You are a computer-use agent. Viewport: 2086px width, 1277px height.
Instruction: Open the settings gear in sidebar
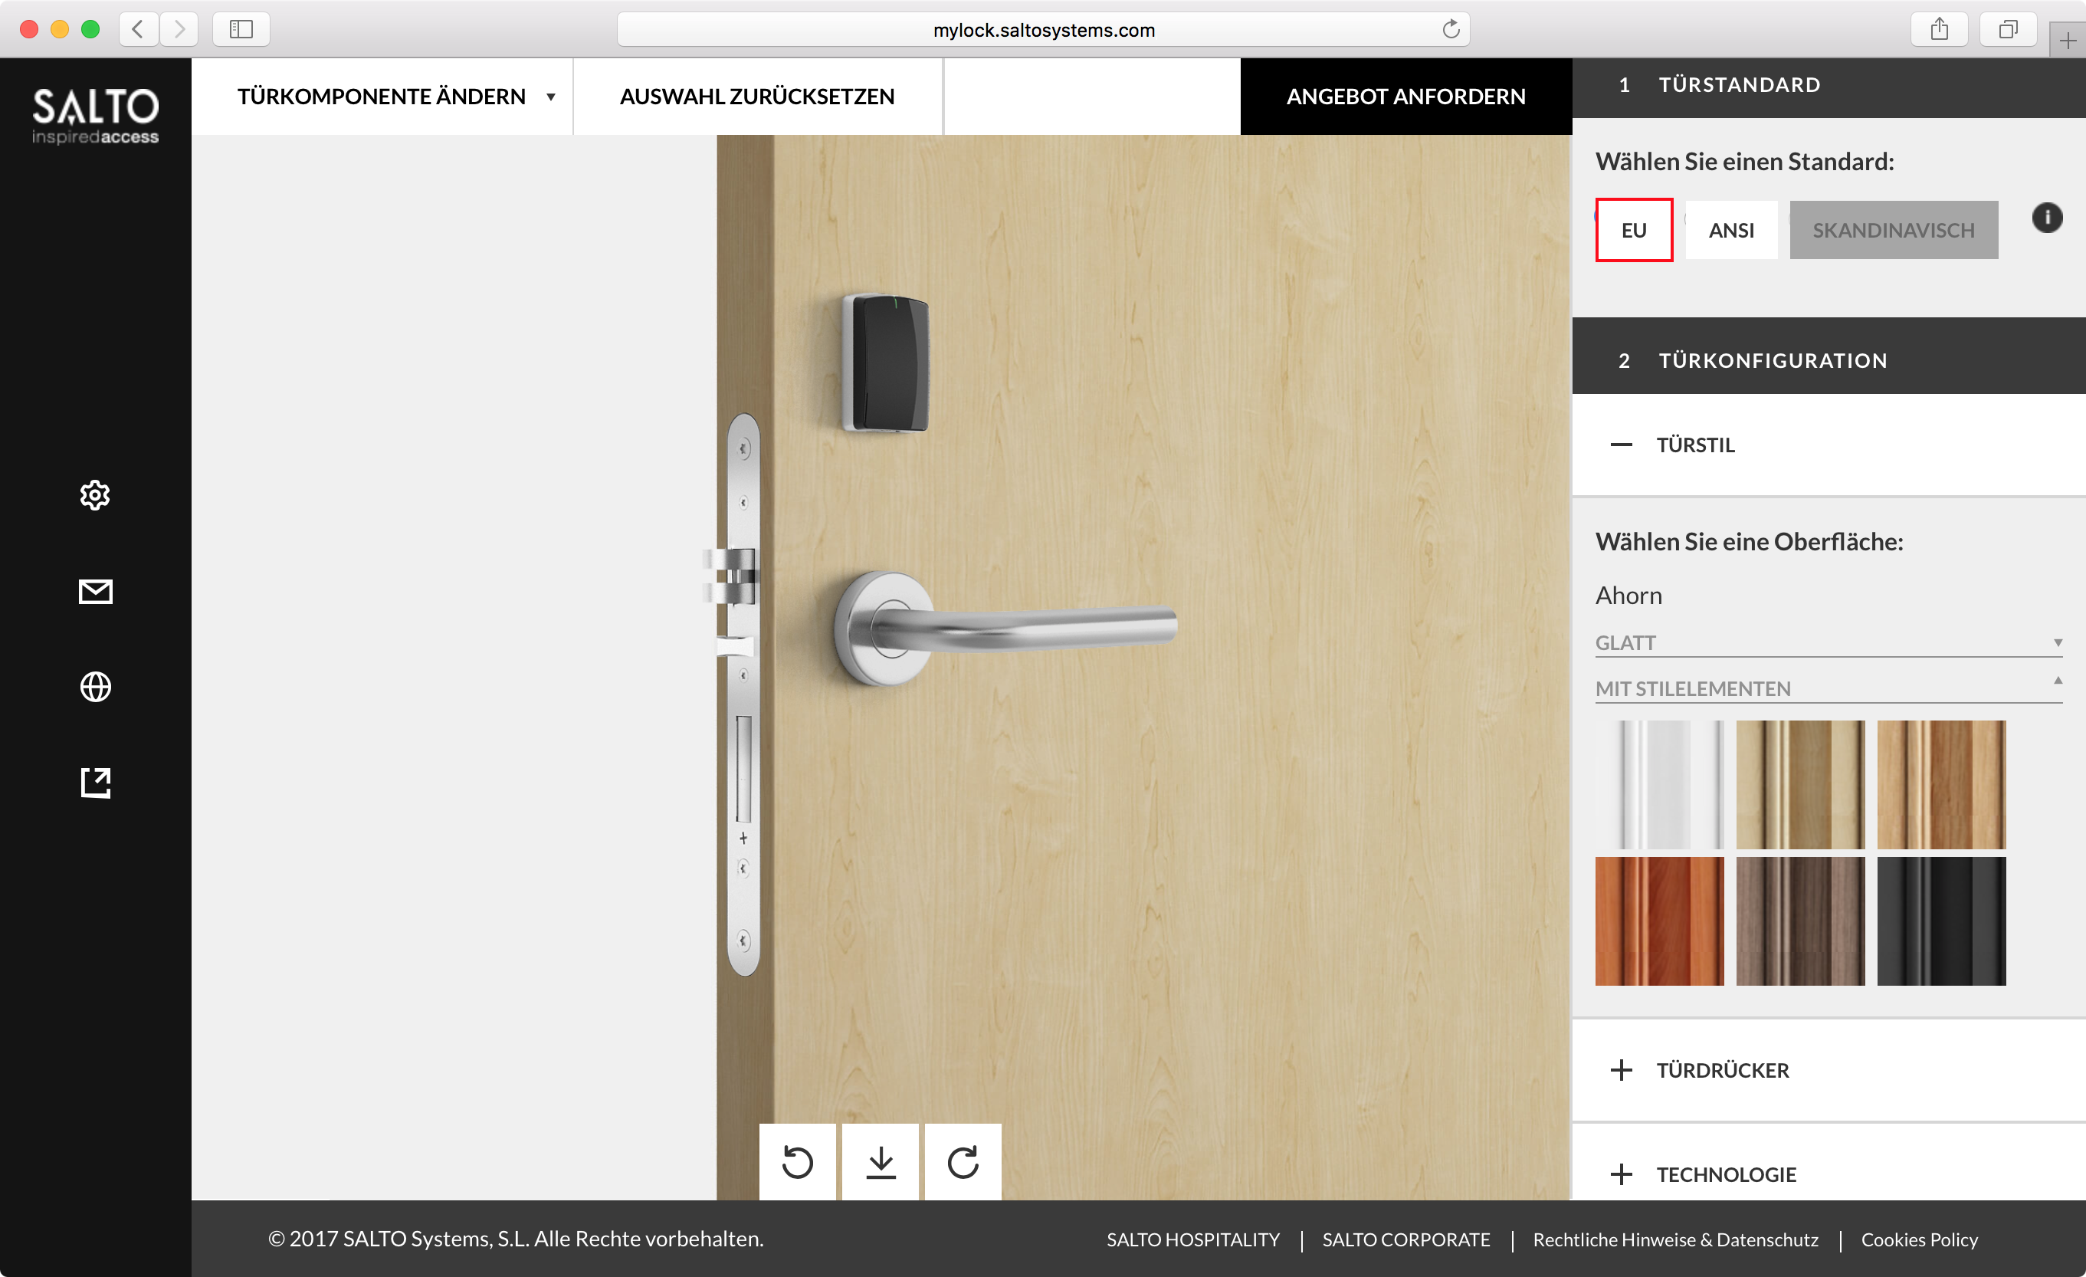click(95, 495)
